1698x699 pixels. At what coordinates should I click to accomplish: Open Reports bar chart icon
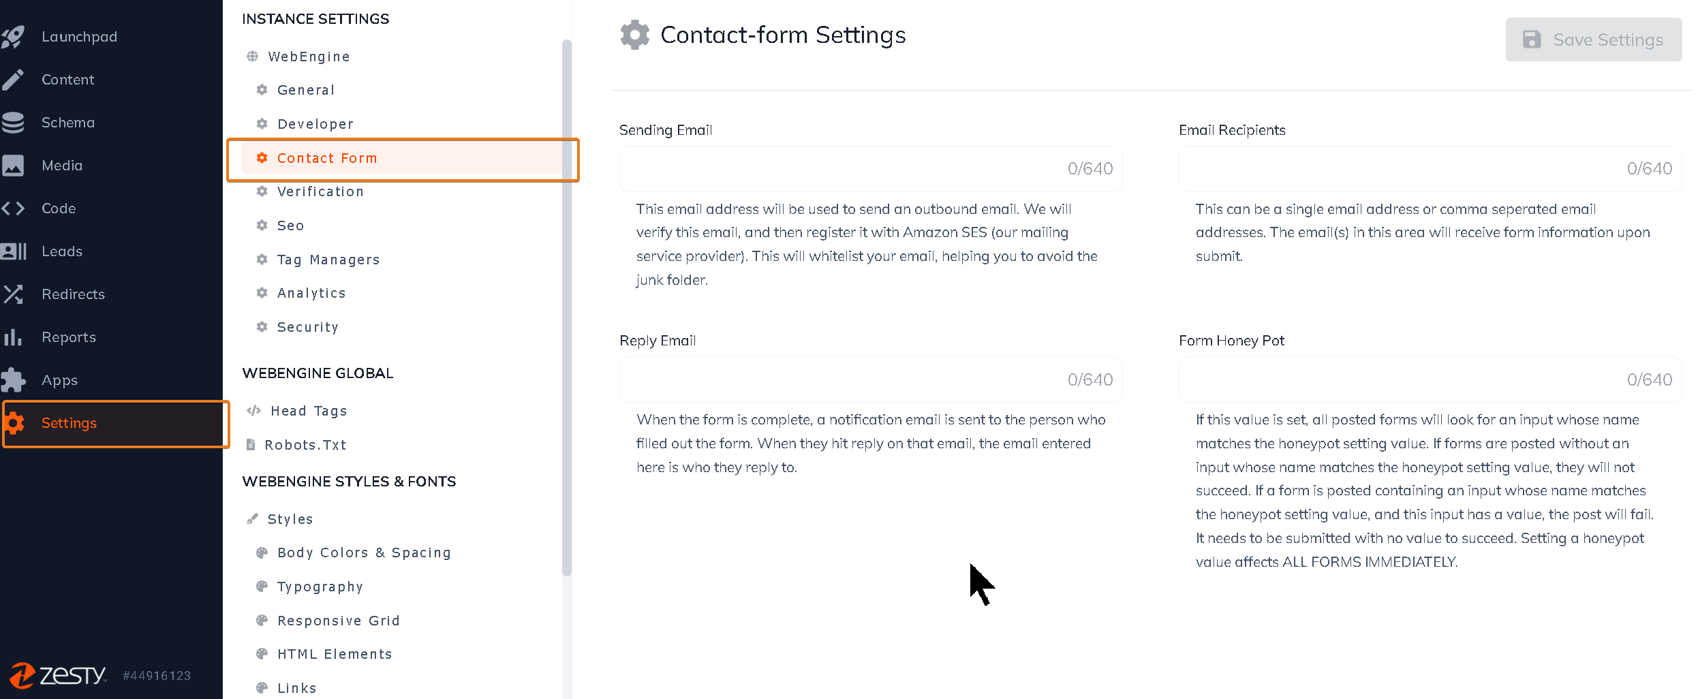[x=13, y=337]
